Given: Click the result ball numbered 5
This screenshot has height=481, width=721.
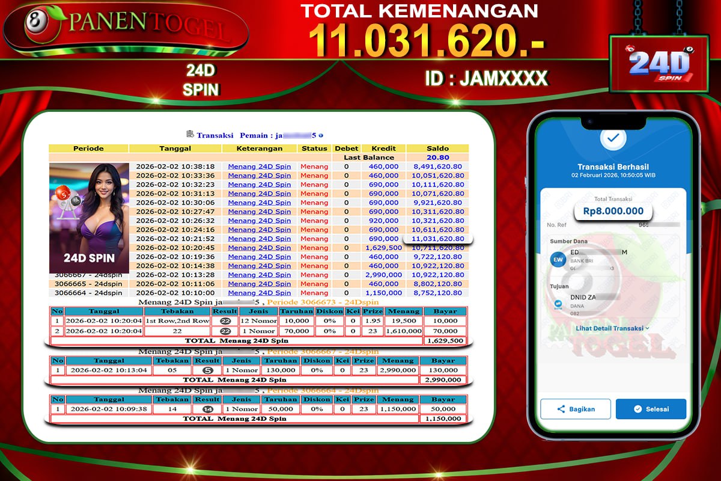Looking at the screenshot, I should (x=208, y=370).
